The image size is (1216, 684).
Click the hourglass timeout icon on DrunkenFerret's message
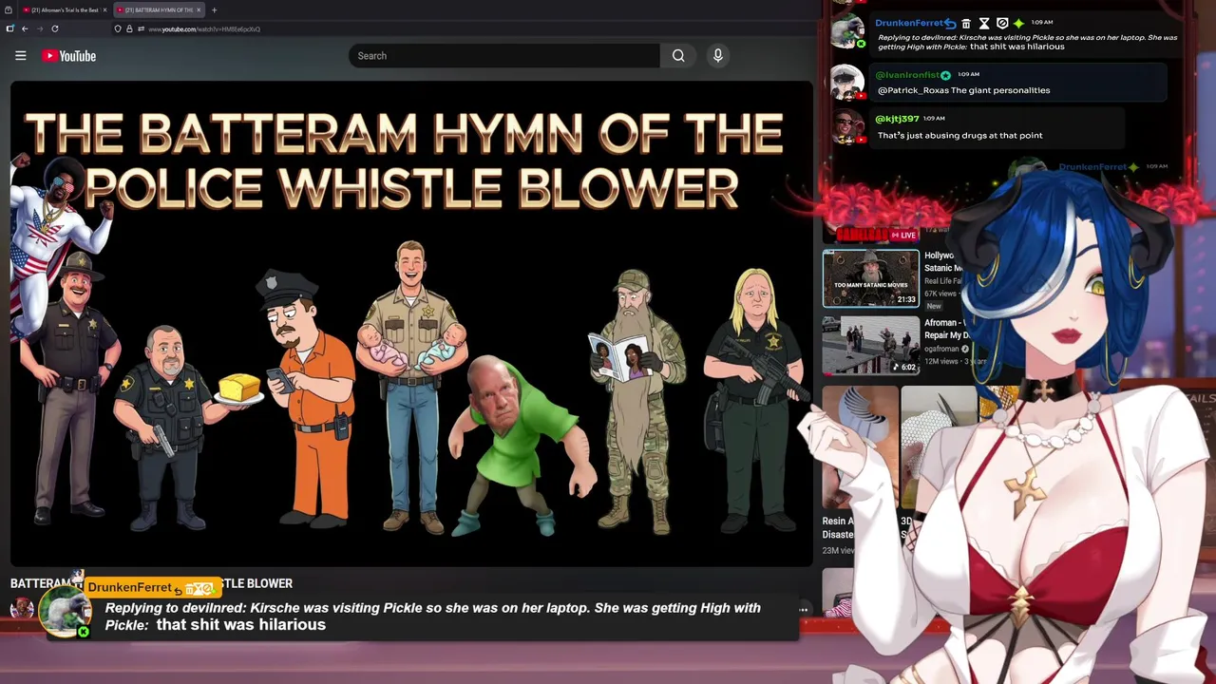click(x=984, y=23)
